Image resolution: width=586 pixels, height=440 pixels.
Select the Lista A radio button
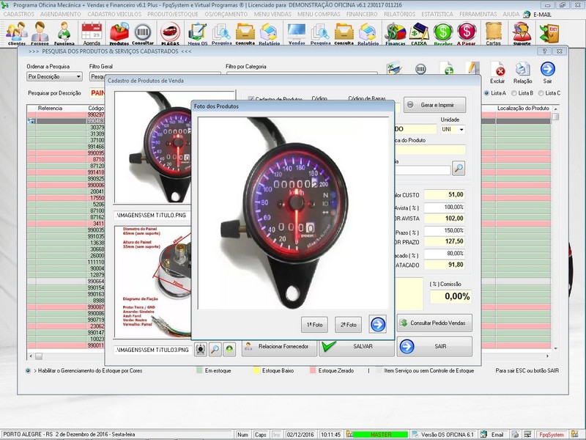click(486, 93)
